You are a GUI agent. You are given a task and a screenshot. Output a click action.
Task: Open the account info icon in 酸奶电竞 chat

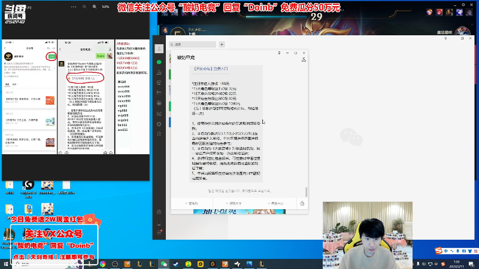tap(304, 60)
